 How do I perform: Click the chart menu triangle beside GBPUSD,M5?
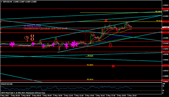(x=2, y=2)
